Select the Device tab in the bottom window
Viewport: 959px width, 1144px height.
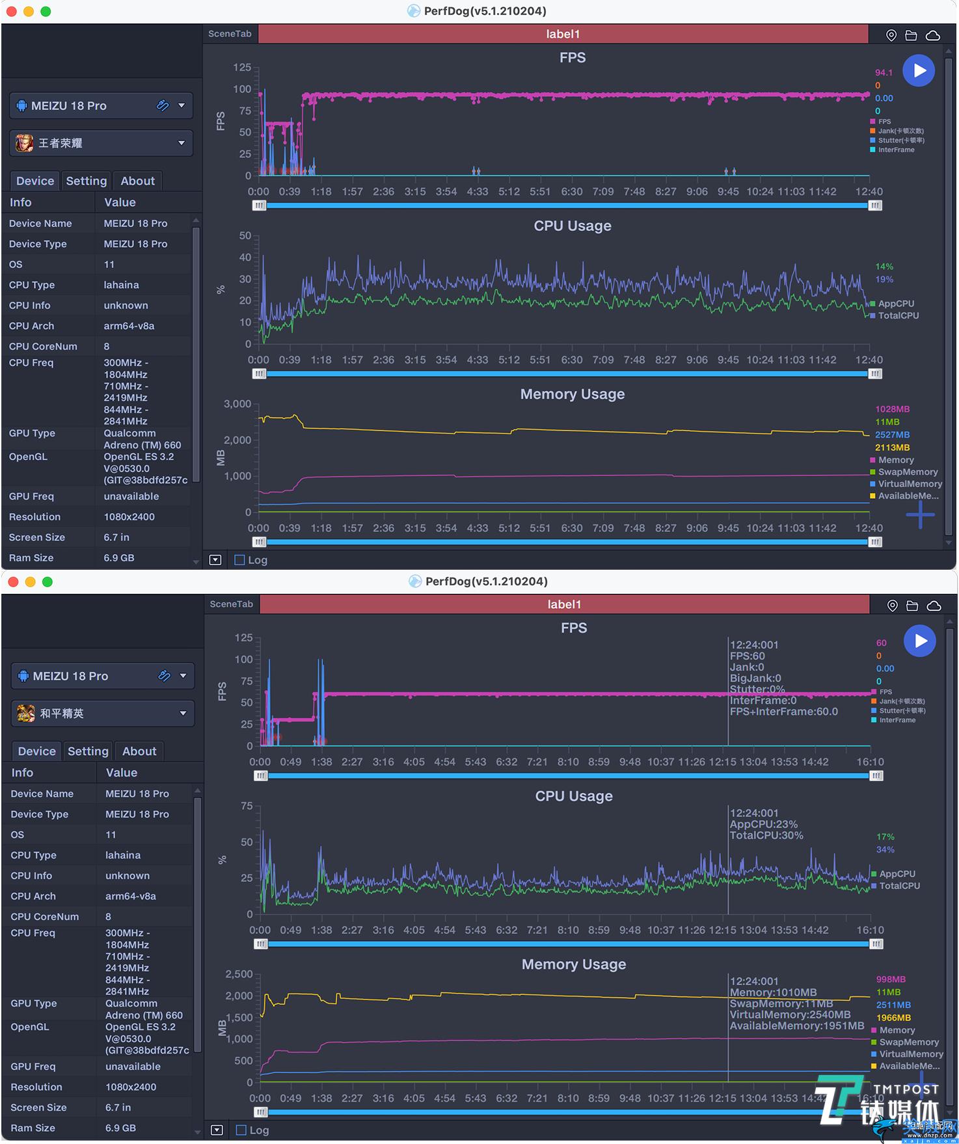click(x=36, y=751)
